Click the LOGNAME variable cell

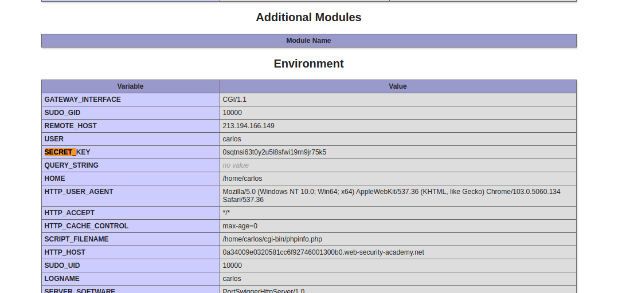(x=62, y=279)
